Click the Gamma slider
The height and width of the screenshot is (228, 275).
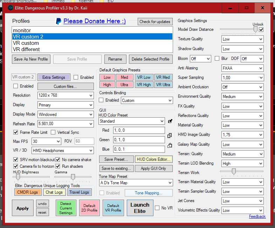[73, 177]
